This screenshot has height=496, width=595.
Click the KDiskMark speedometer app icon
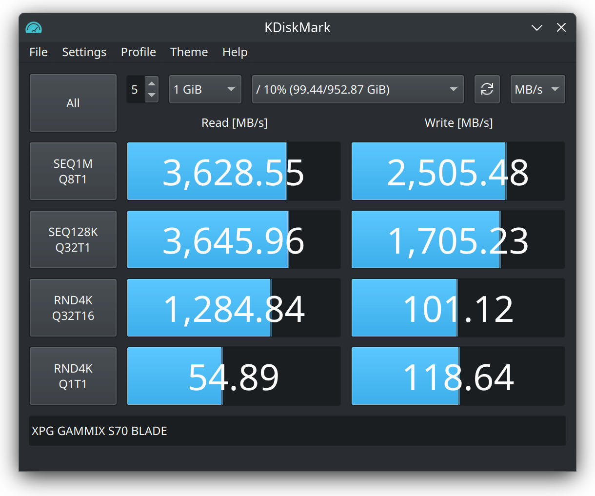coord(34,28)
